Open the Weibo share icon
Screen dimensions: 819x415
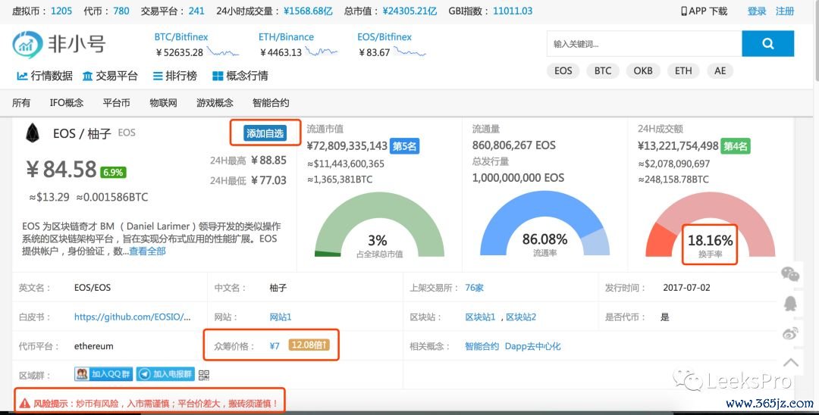coord(789,332)
